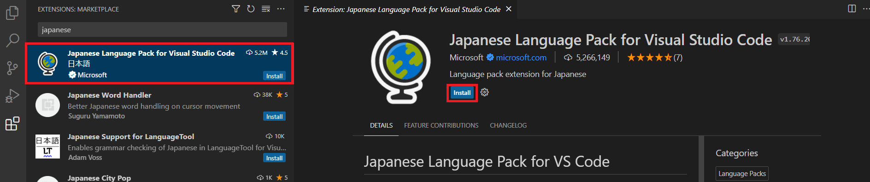
Task: Open the Extensions view icon
Action: point(12,123)
